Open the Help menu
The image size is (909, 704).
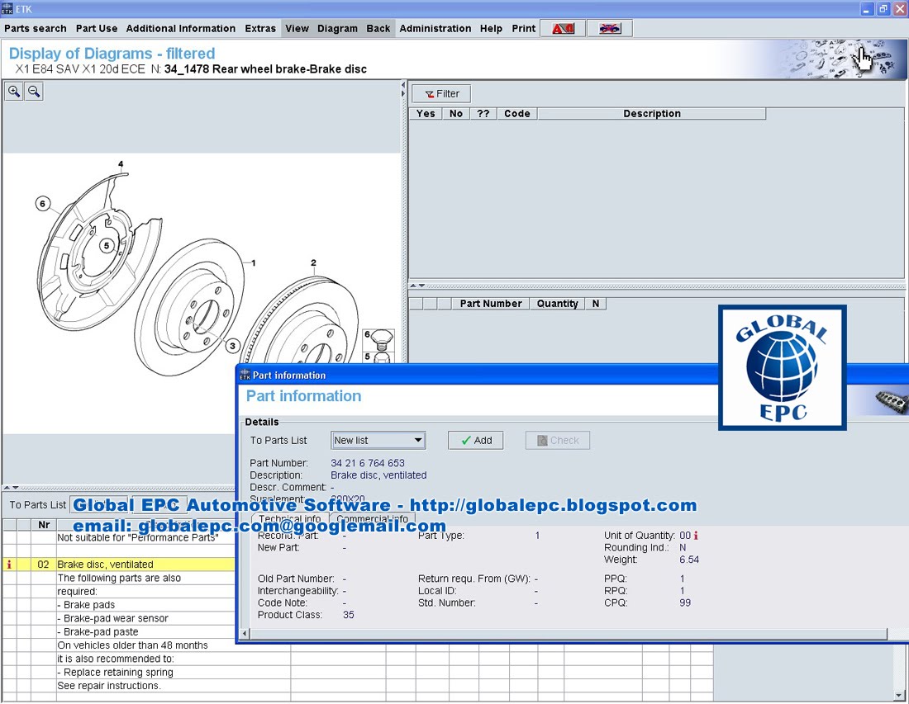491,28
